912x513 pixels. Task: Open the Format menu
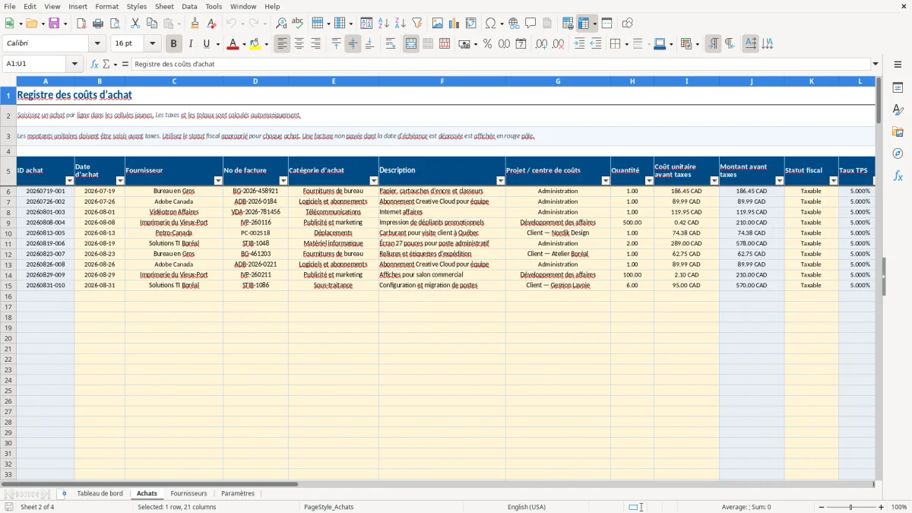(x=106, y=6)
